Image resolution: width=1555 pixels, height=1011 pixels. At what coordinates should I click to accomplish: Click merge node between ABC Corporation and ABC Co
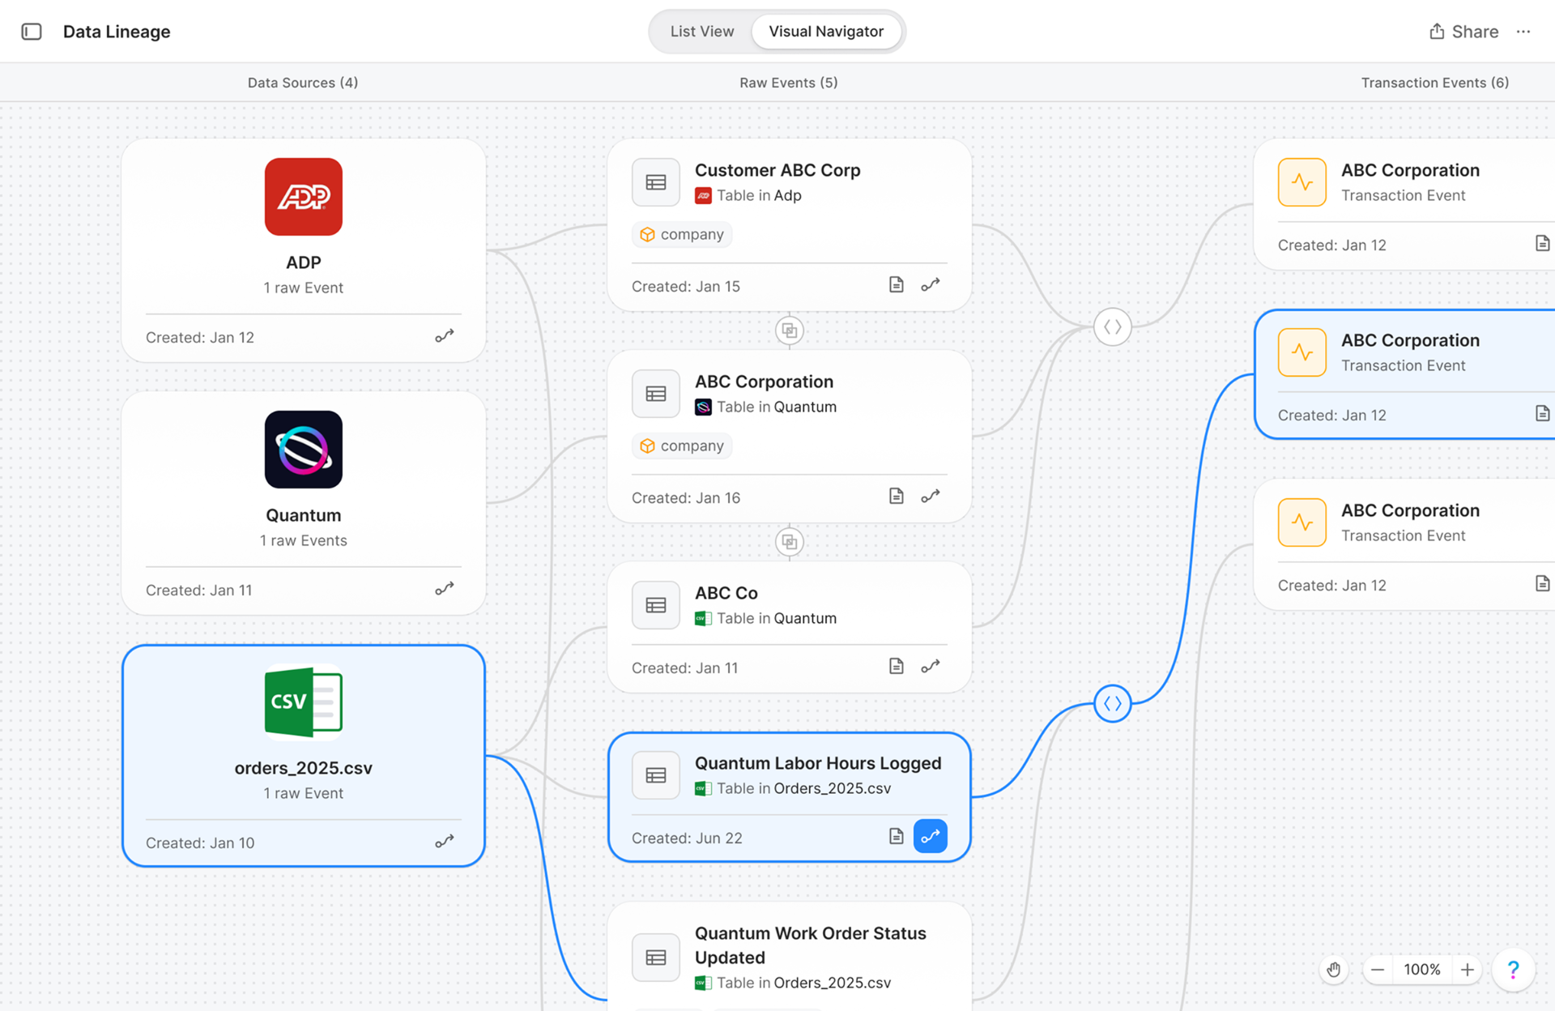click(789, 542)
